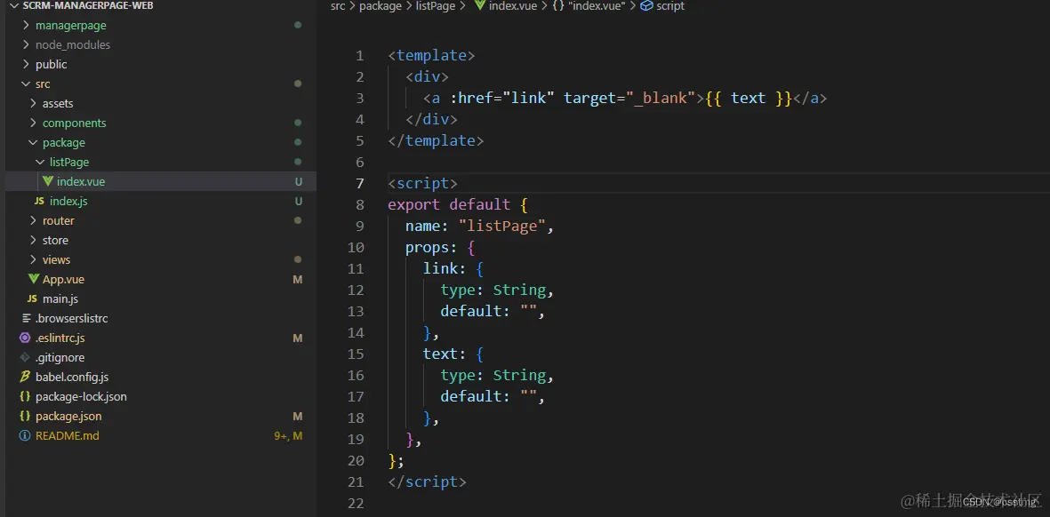Click the Vue icon of index.vue
Viewport: 1050px width, 517px height.
tap(47, 181)
